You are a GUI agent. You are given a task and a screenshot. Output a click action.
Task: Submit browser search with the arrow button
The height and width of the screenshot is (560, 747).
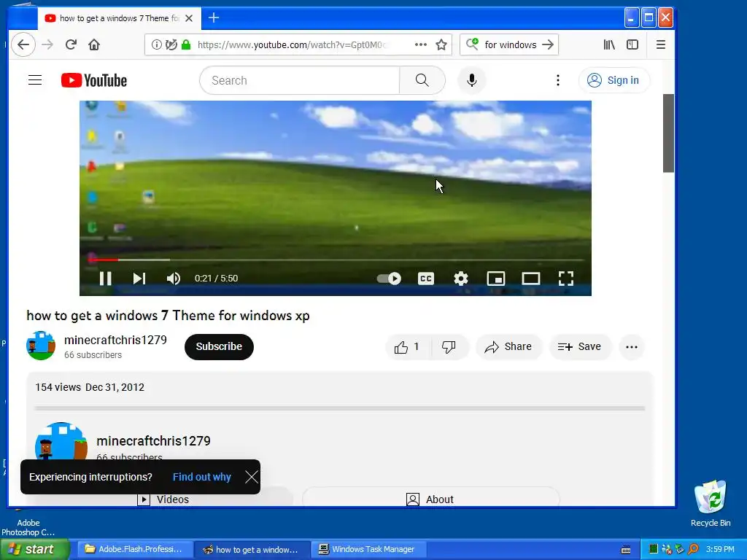pyautogui.click(x=548, y=44)
